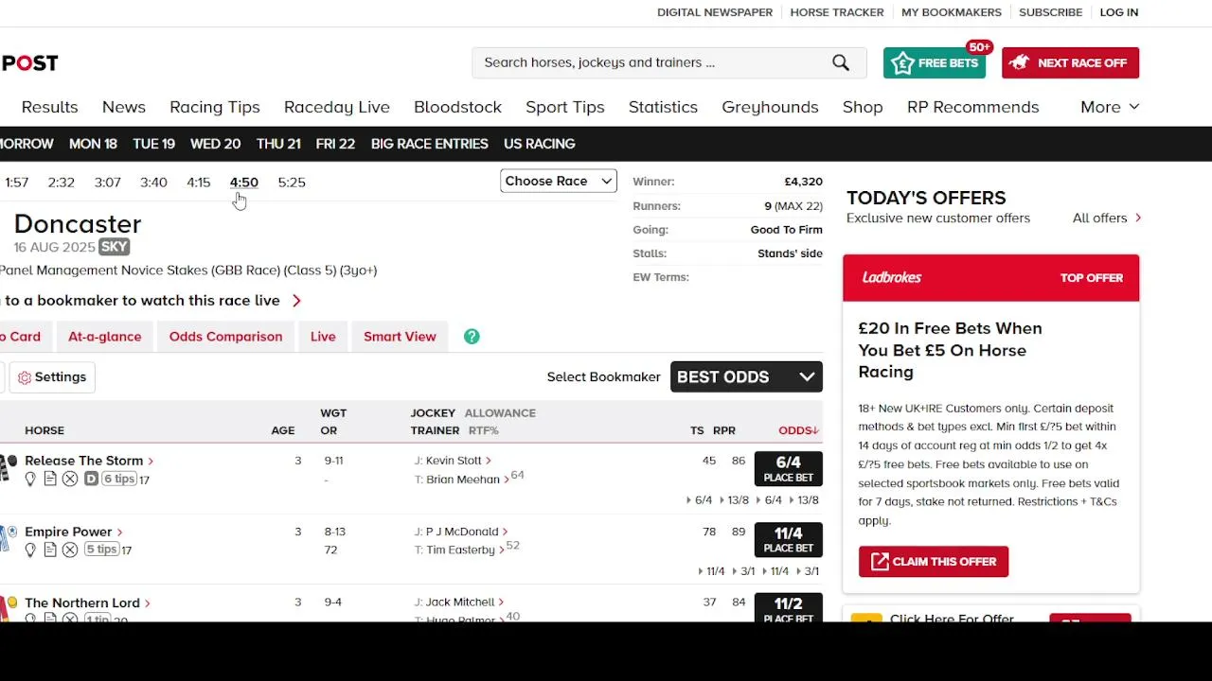The image size is (1212, 681).
Task: Open the notes icon under Release The Storm
Action: pyautogui.click(x=50, y=480)
